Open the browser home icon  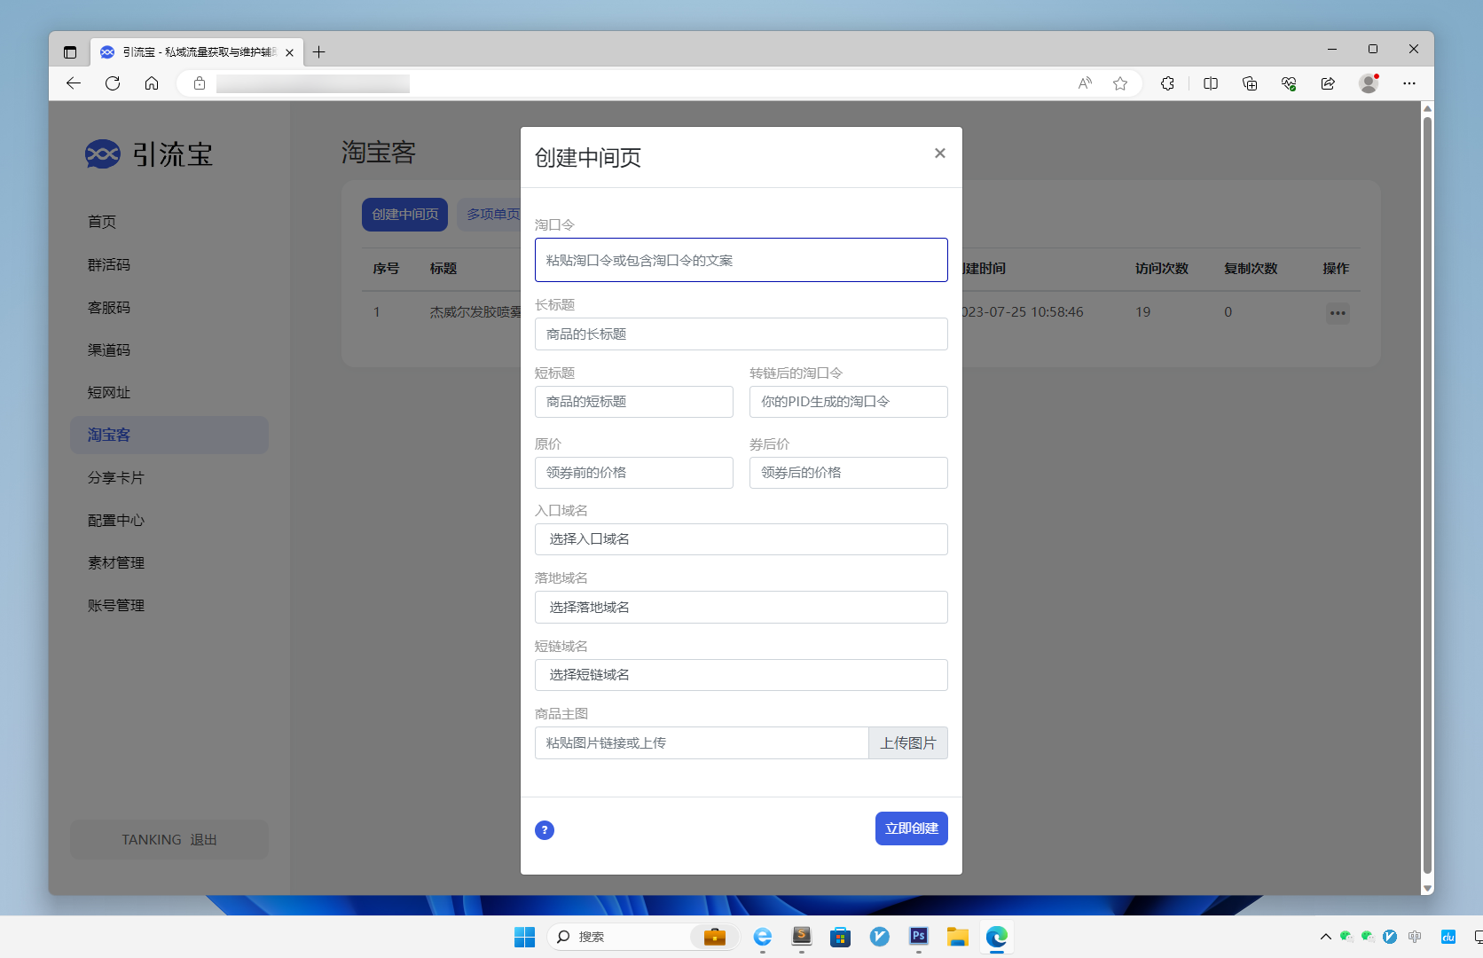(151, 82)
